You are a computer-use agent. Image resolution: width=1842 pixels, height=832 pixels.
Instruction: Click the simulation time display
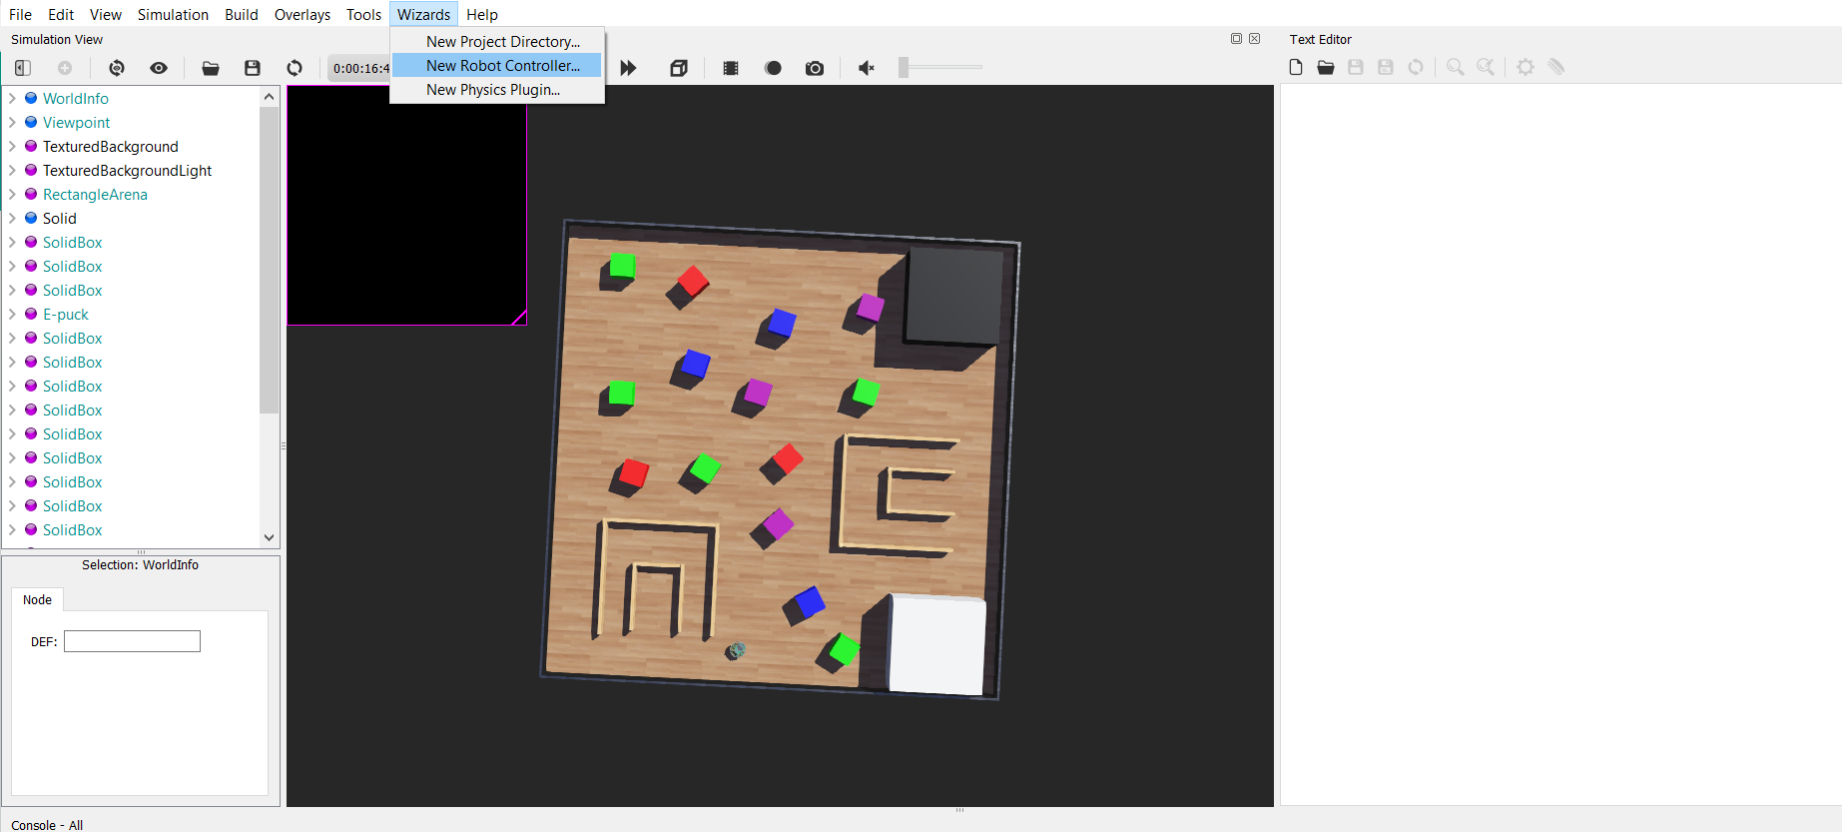click(359, 68)
